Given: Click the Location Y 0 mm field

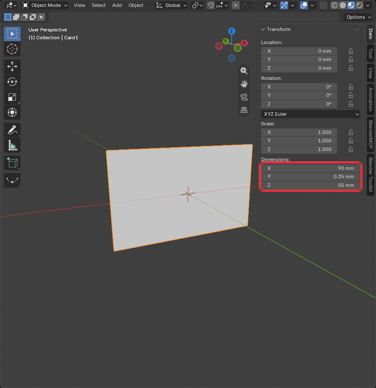Looking at the screenshot, I should (x=299, y=59).
